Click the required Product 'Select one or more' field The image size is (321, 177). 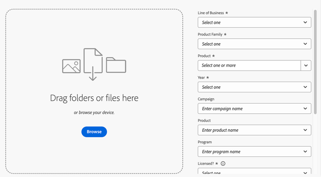click(x=249, y=65)
